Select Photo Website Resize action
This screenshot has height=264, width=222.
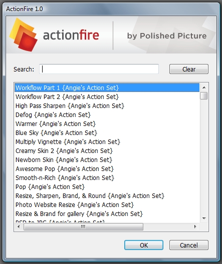click(x=107, y=205)
